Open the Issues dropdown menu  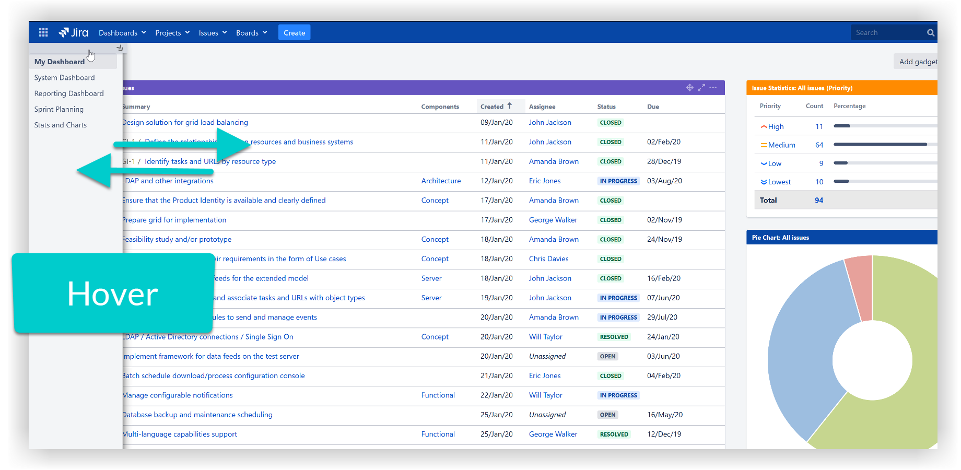tap(213, 33)
